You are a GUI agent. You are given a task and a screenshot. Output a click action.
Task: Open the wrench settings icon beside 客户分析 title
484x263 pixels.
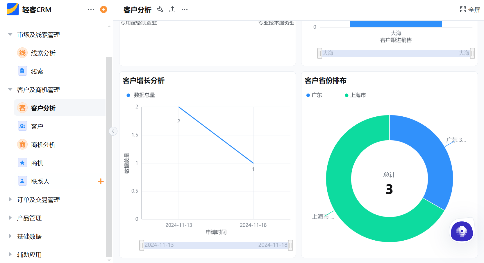(x=160, y=9)
